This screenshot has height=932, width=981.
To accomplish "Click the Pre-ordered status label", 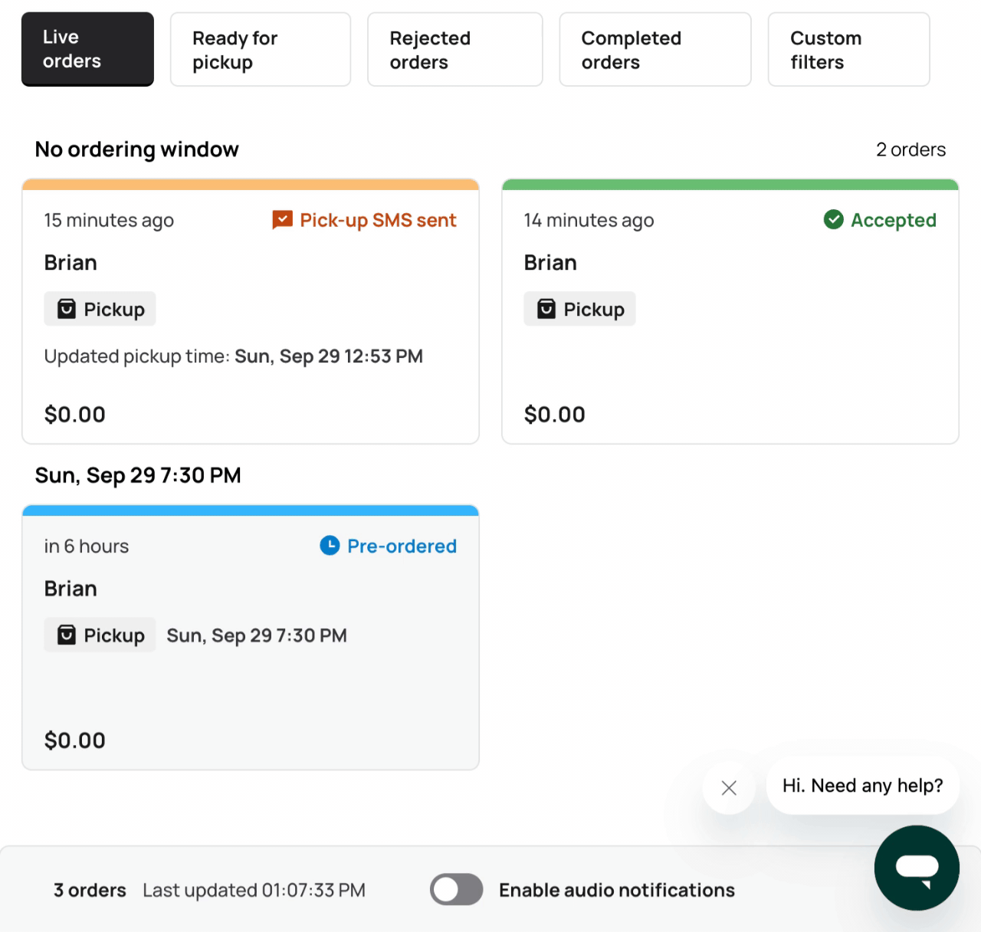I will pos(402,546).
